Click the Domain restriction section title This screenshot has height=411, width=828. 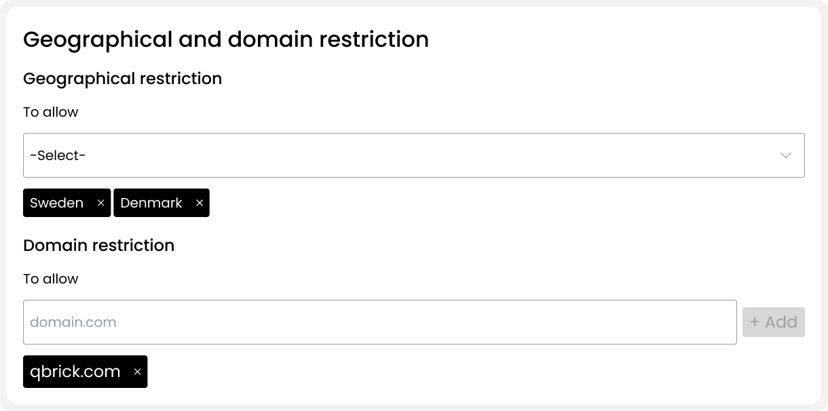(98, 246)
